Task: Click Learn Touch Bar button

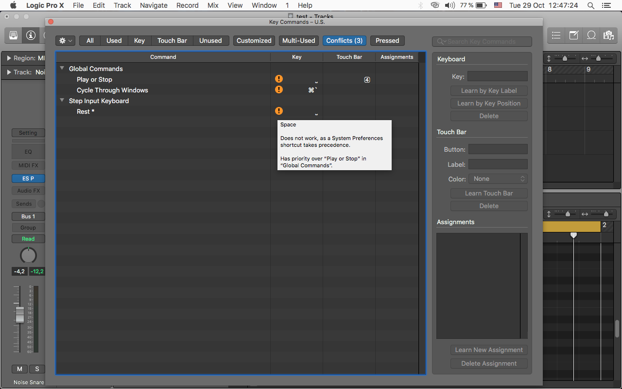Action: [x=489, y=194]
